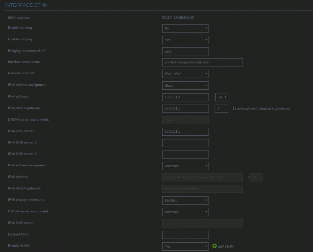This screenshot has height=252, width=313.
Task: Click the 'IPv4 default gateway:' label
Action: click(x=24, y=108)
